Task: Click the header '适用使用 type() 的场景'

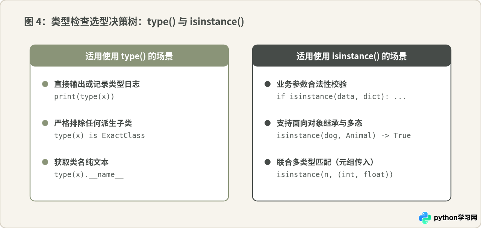Action: (x=129, y=56)
